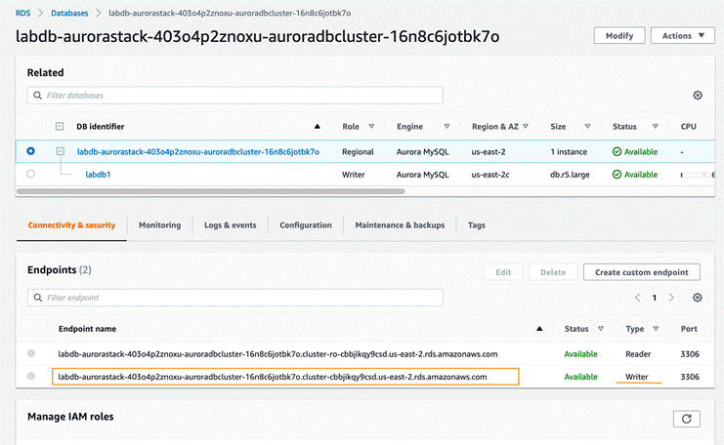Click the Regional role cell
The image size is (724, 445).
coord(358,151)
